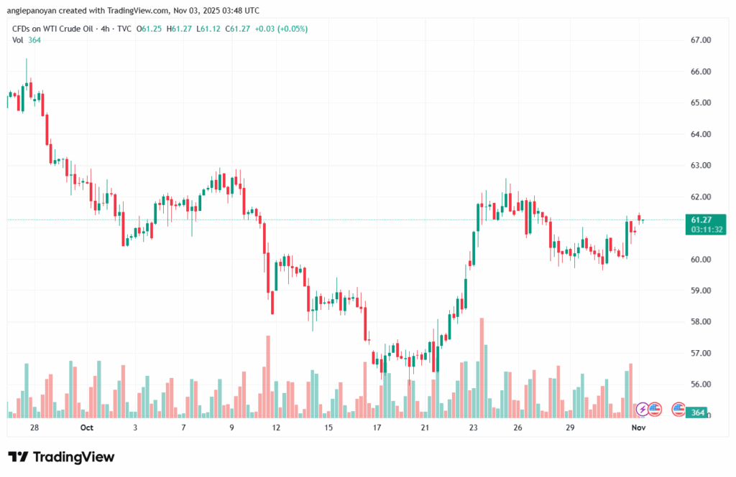Click the 23 date label on the time axis

coord(473,428)
